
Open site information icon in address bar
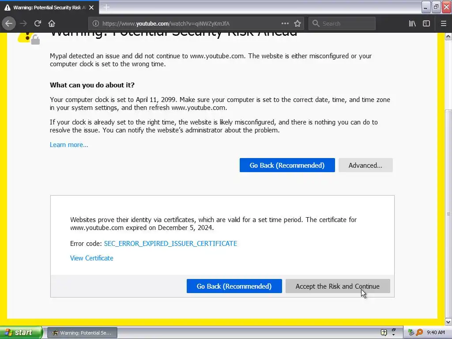[95, 24]
